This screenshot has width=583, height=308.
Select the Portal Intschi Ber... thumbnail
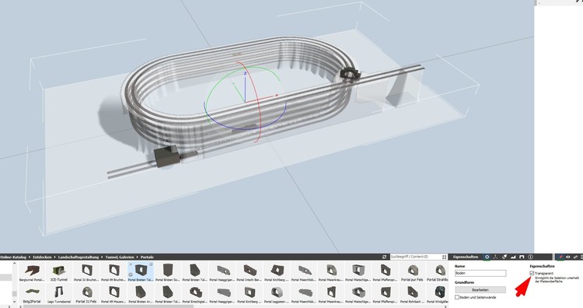[250, 272]
